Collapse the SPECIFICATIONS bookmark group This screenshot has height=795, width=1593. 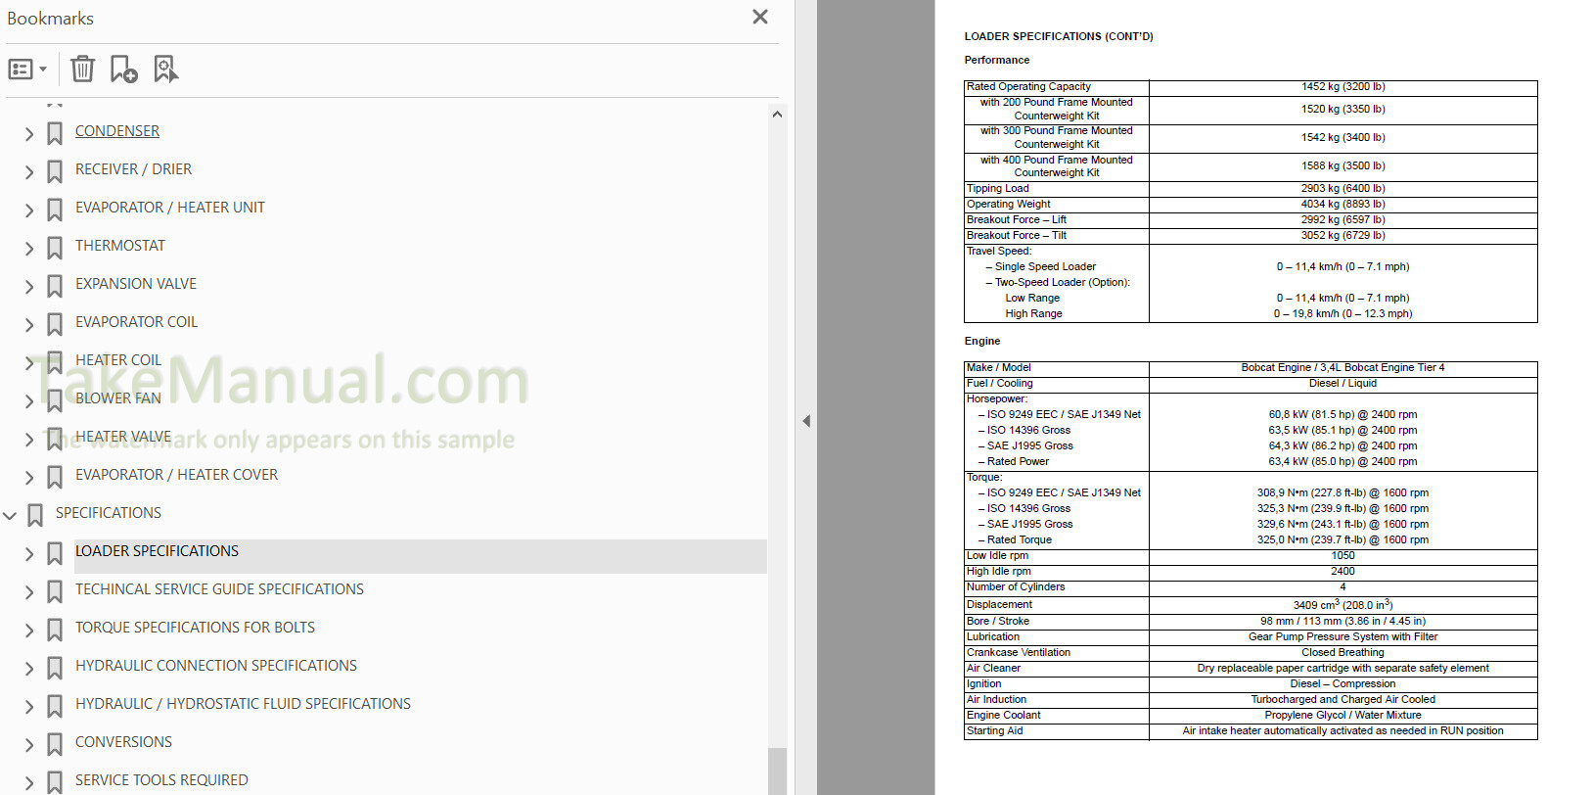(x=10, y=515)
